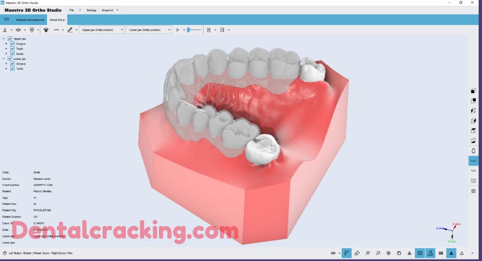The image size is (482, 261).
Task: Collapse the Upper jaw tree node
Action: coord(4,39)
